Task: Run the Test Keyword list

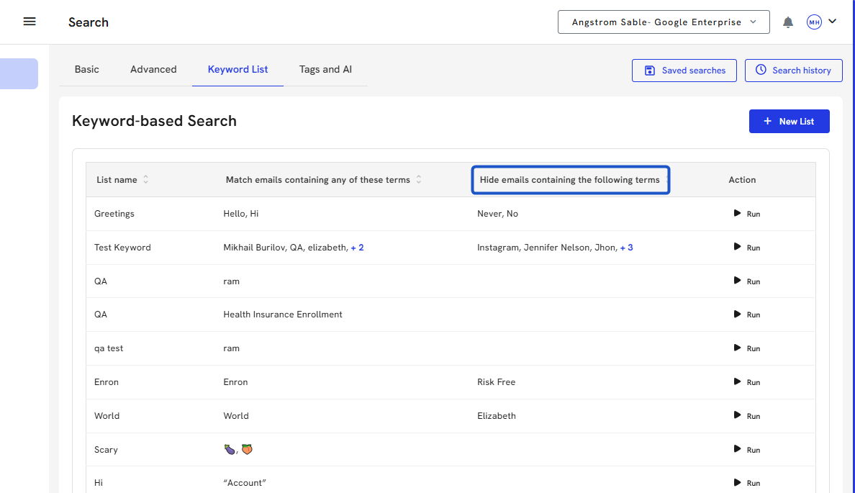Action: 746,248
